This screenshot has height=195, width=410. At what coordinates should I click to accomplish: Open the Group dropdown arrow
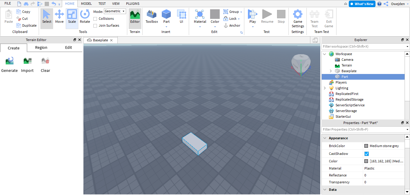tap(241, 12)
